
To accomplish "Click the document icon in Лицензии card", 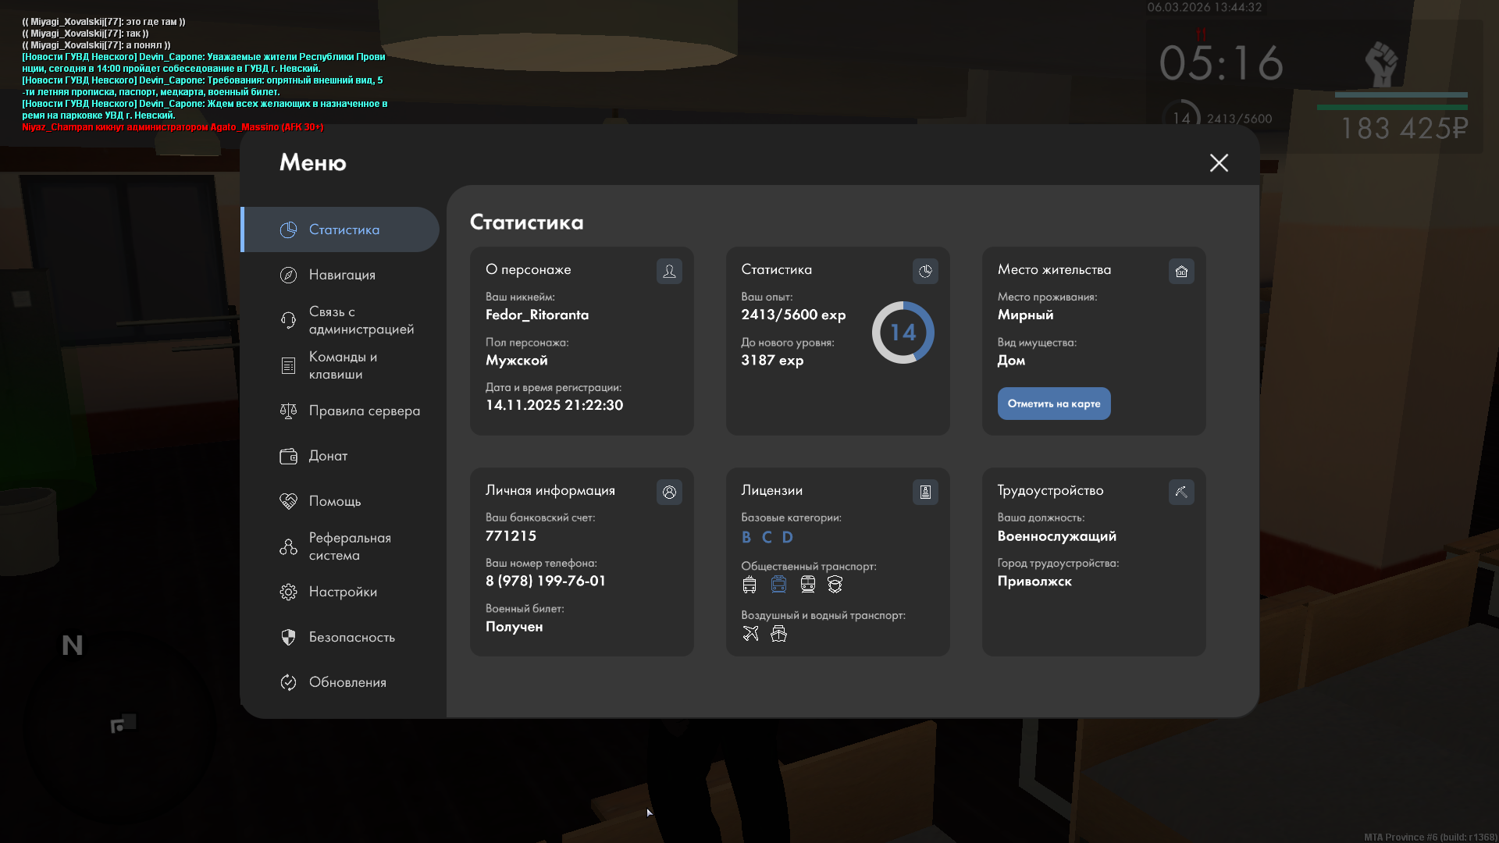I will coord(925,492).
